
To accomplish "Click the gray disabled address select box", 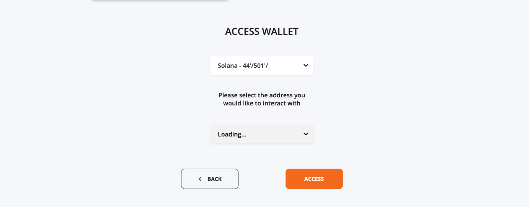I will click(x=262, y=134).
